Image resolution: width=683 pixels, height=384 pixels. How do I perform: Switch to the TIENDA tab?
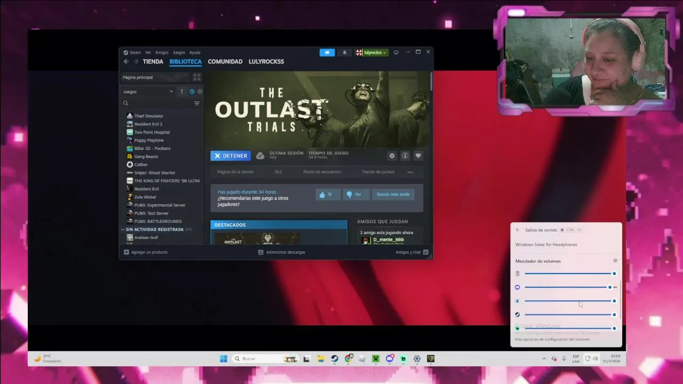point(153,61)
